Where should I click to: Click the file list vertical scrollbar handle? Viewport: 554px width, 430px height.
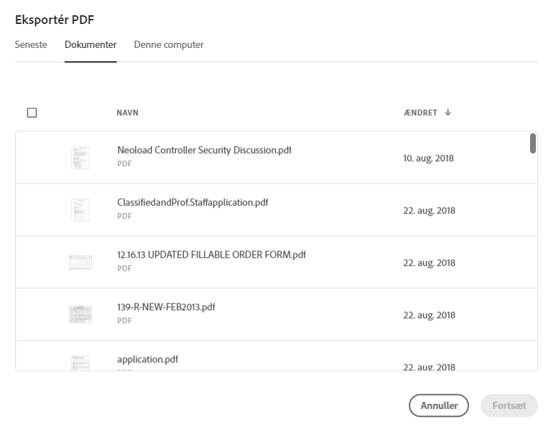[x=533, y=143]
